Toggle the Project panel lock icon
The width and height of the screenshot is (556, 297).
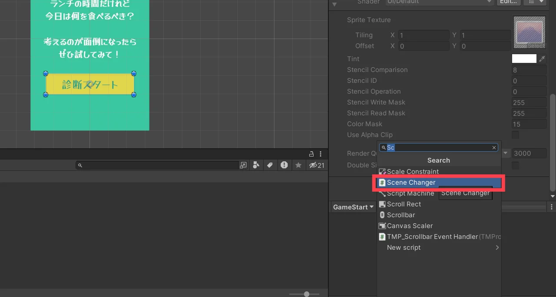[x=311, y=154]
